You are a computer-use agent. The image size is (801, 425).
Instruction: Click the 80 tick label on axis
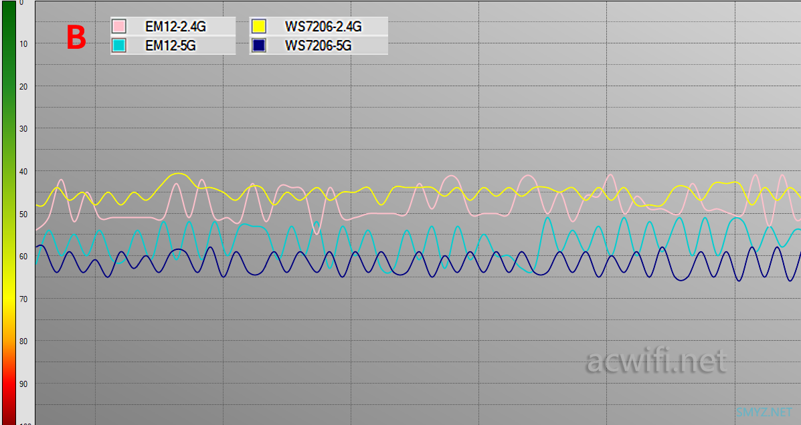click(24, 341)
